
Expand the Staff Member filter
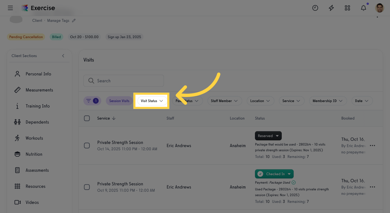point(225,101)
